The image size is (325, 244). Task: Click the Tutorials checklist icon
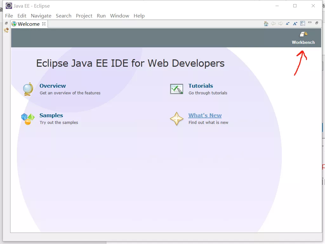click(x=176, y=89)
